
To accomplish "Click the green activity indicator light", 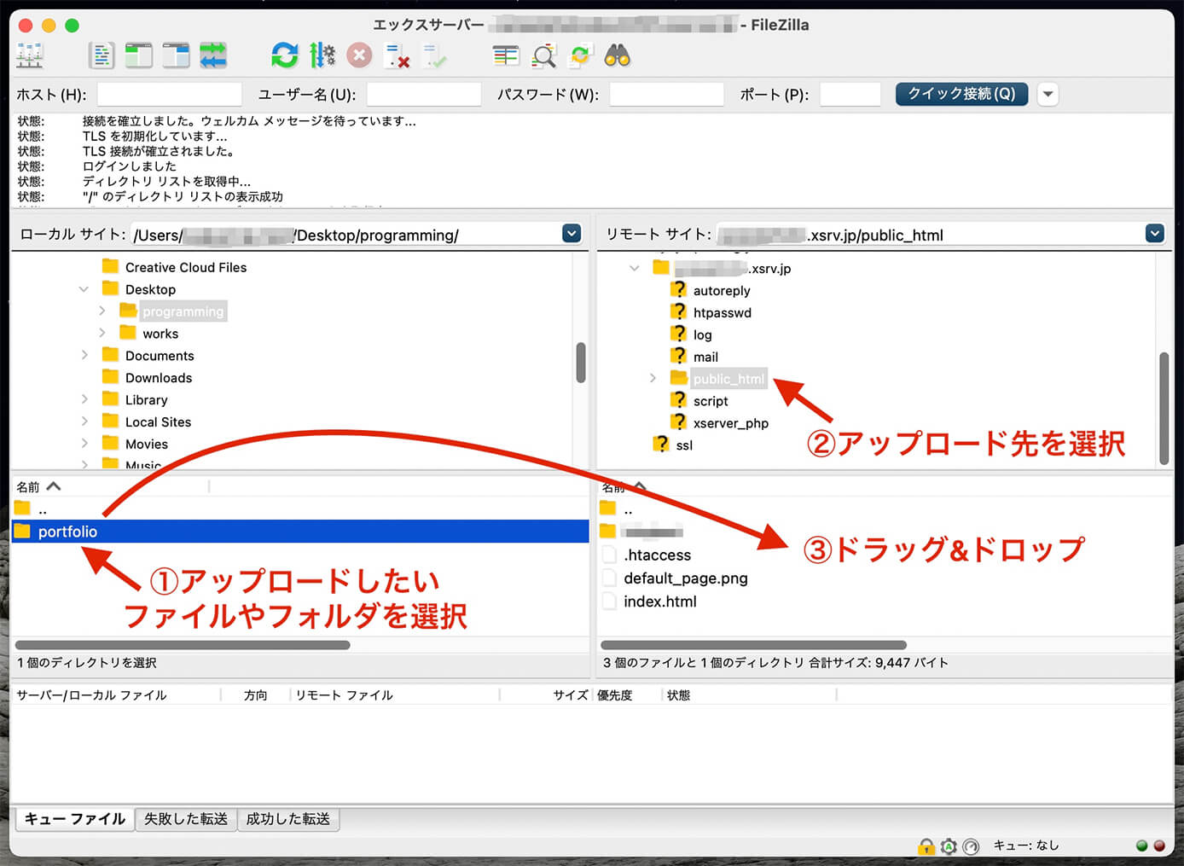I will 1142,846.
